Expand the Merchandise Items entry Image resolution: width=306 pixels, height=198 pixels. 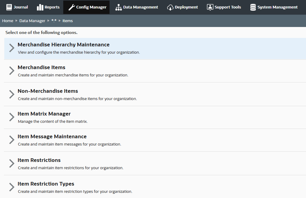41,71
